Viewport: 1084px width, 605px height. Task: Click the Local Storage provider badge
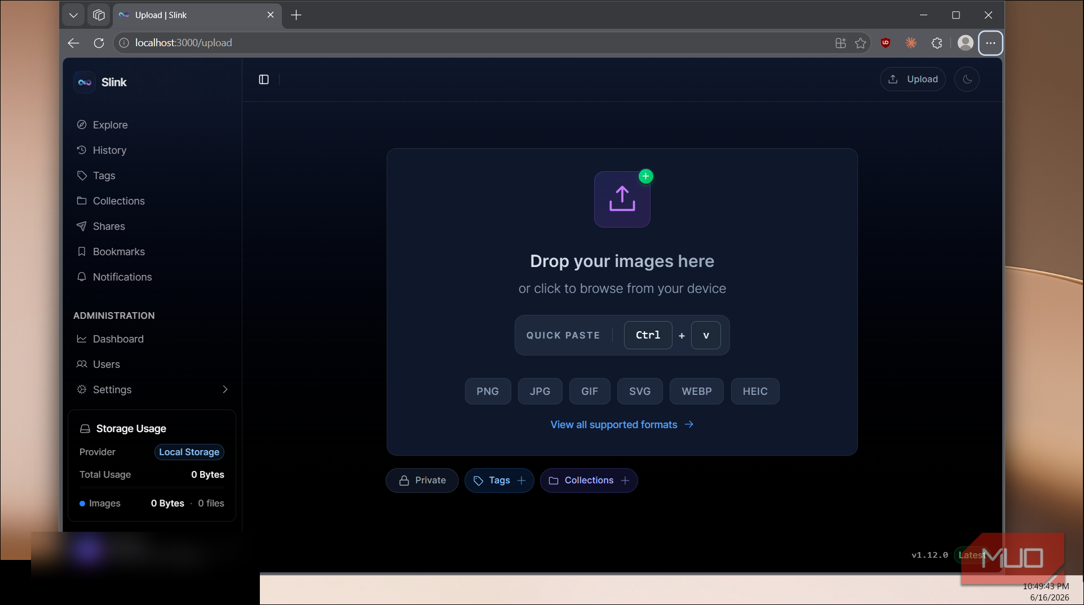coord(189,452)
